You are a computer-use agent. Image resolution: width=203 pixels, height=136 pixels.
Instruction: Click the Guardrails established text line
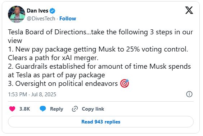coord(99,67)
